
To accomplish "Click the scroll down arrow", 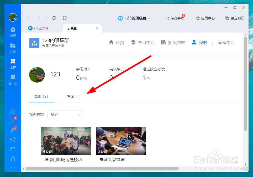I will point(245,164).
